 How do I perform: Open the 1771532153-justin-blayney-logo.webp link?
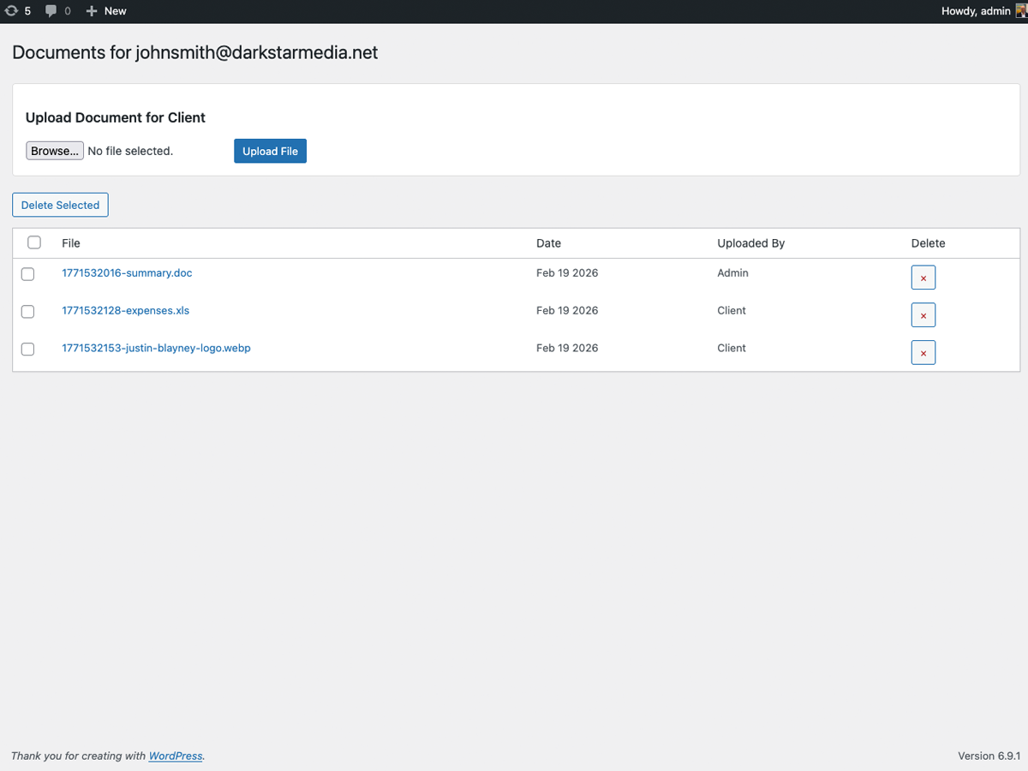[x=156, y=348]
